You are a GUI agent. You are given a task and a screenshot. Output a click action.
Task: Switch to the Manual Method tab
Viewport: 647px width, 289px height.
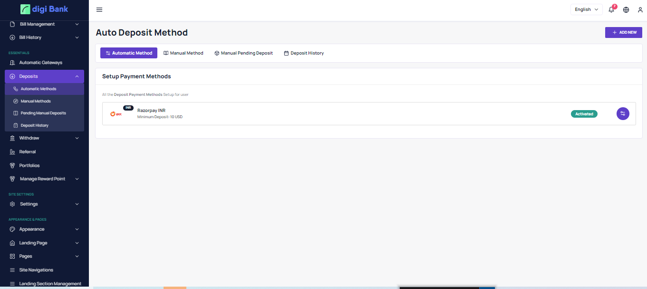click(x=183, y=53)
